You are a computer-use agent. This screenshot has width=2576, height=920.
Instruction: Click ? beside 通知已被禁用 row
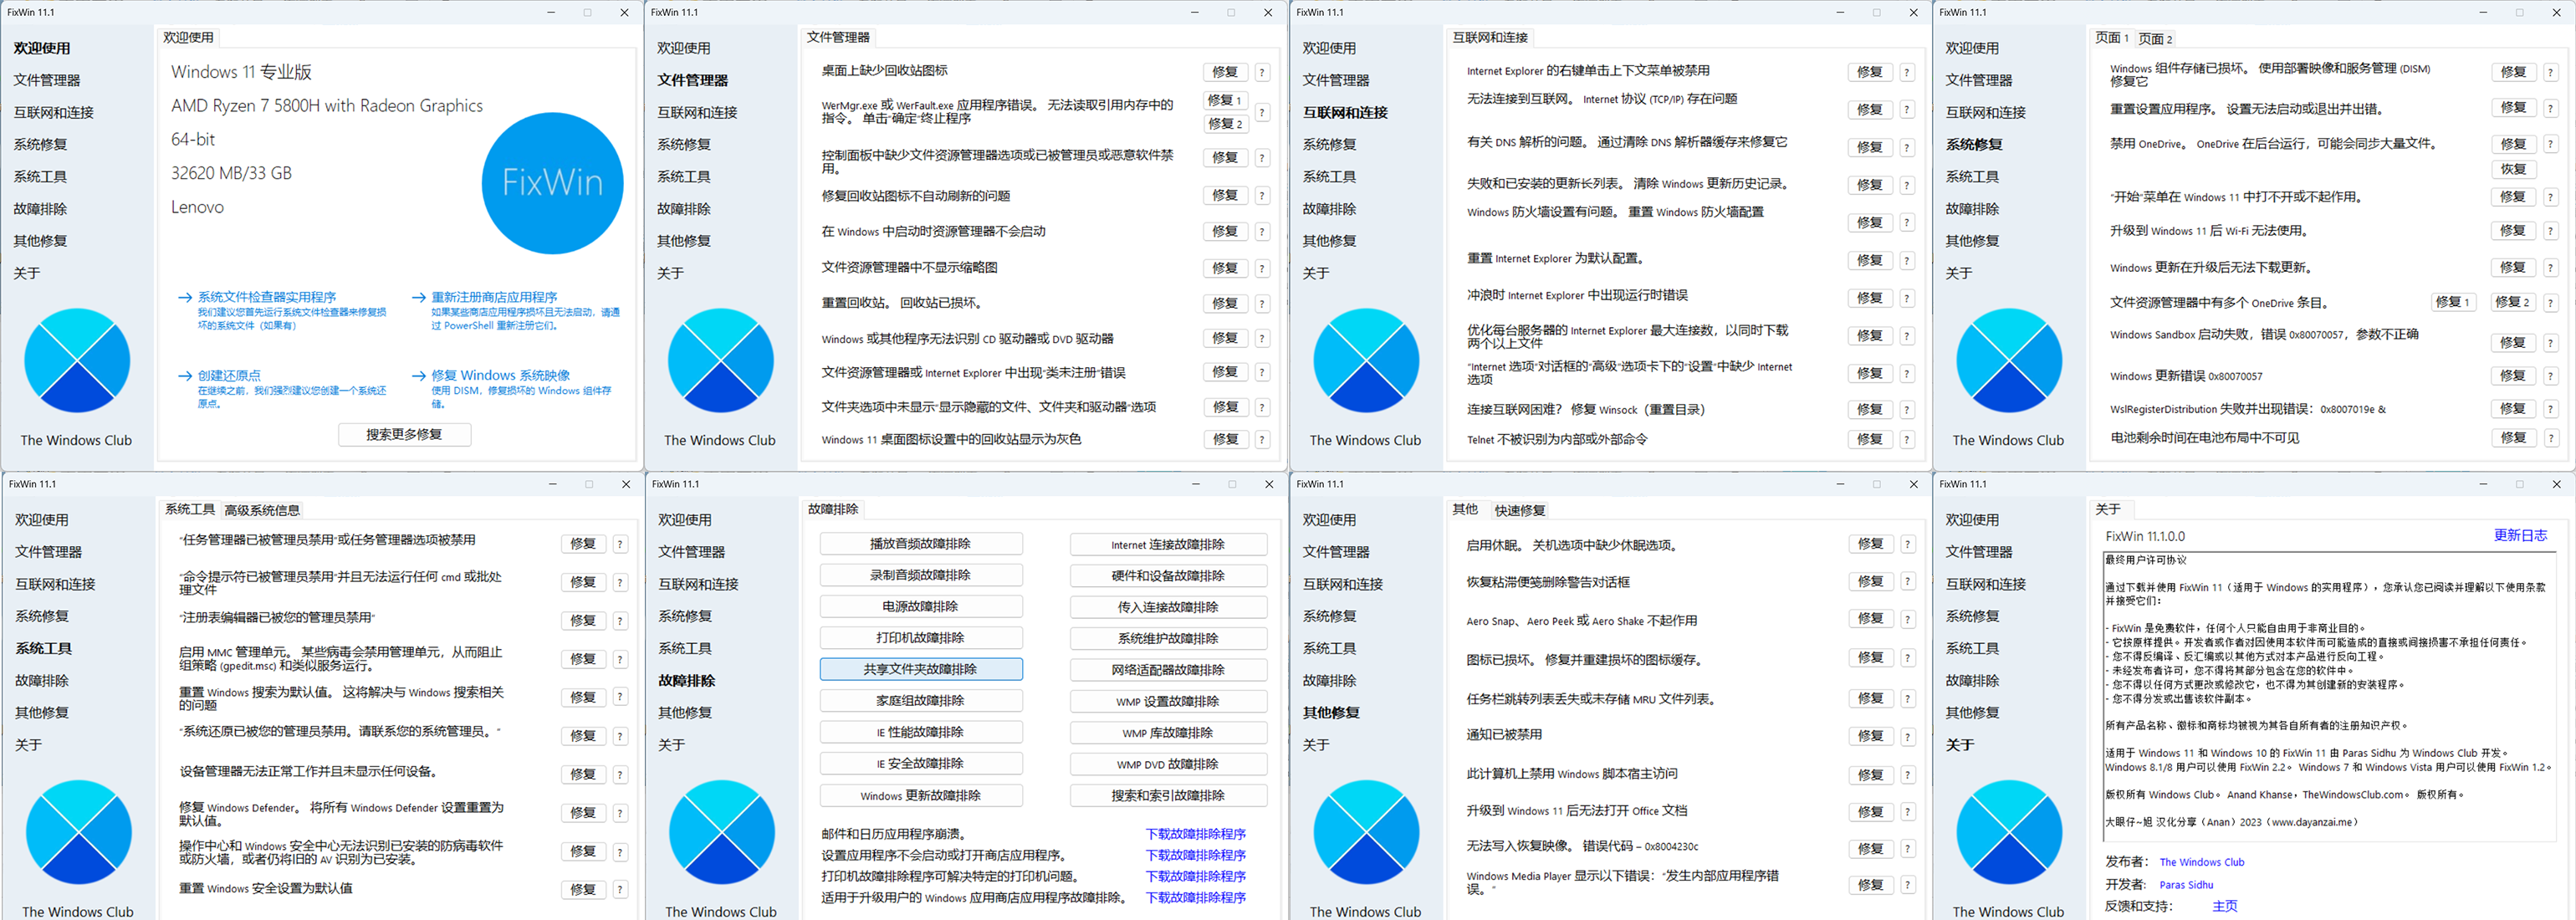(1908, 736)
